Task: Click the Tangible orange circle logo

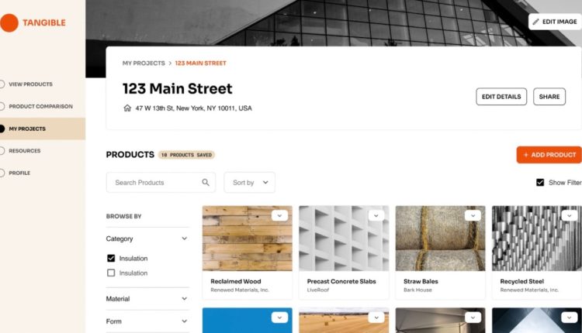Action: click(9, 23)
